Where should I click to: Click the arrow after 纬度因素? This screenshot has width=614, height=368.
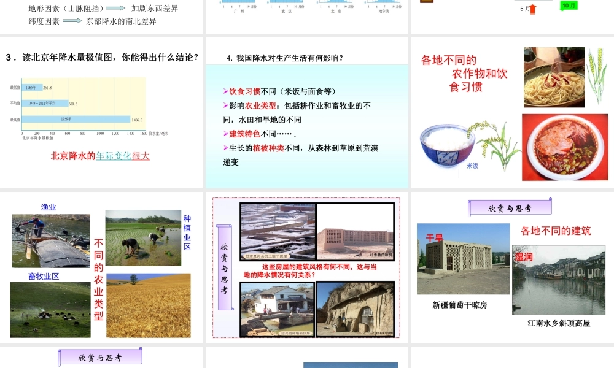pyautogui.click(x=72, y=21)
